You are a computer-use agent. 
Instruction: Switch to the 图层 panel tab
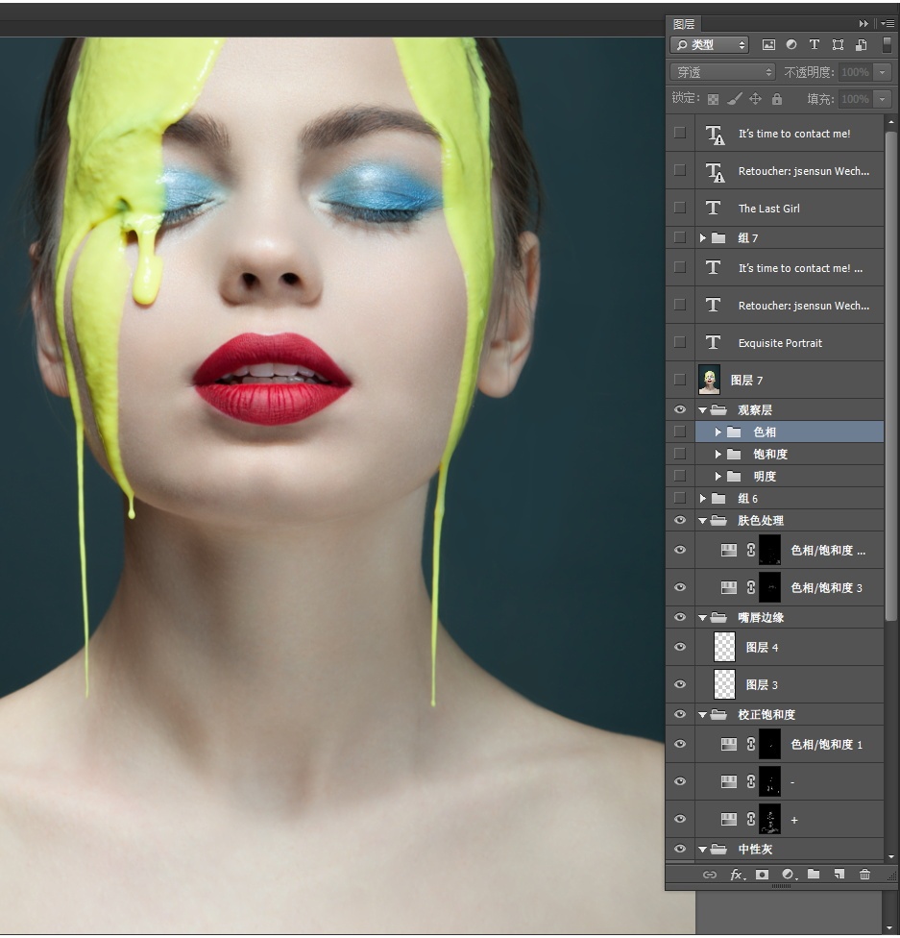[684, 24]
